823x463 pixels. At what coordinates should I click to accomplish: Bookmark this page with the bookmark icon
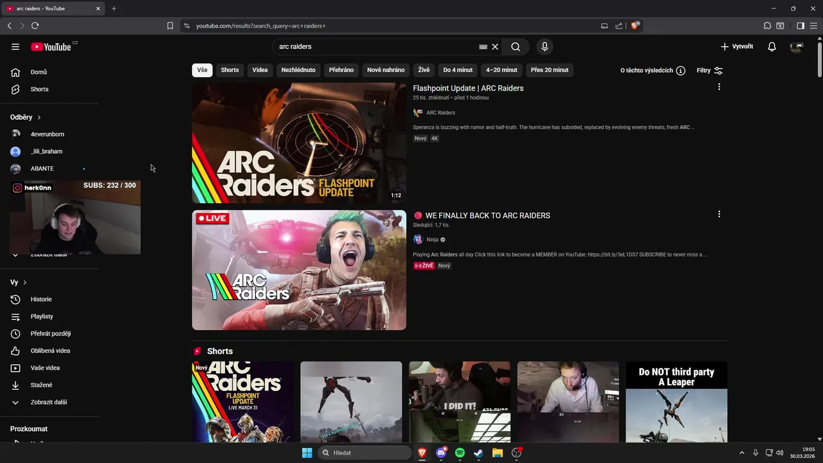coord(170,26)
